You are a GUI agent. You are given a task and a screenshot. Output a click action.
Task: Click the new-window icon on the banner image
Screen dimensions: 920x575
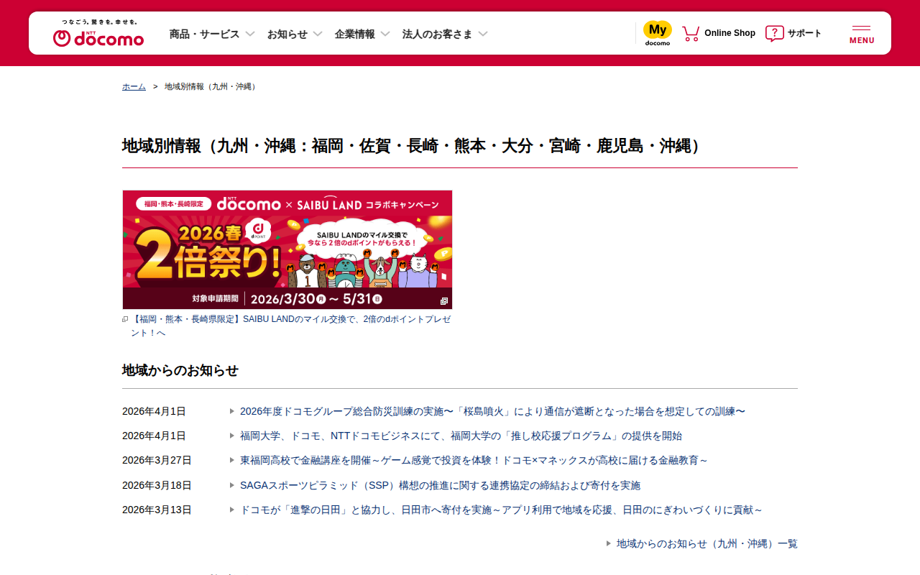444,301
